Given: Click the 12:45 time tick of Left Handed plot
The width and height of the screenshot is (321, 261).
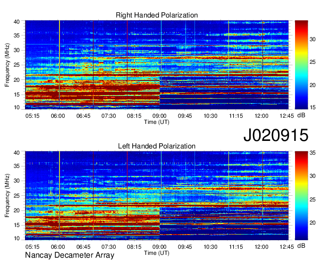Looking at the screenshot, I should (x=287, y=247).
